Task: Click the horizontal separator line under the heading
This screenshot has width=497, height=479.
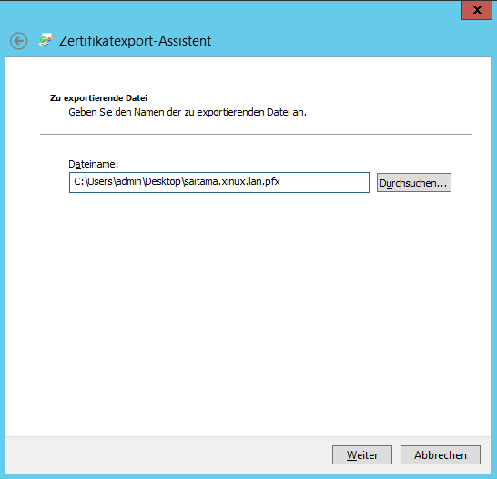Action: tap(256, 134)
